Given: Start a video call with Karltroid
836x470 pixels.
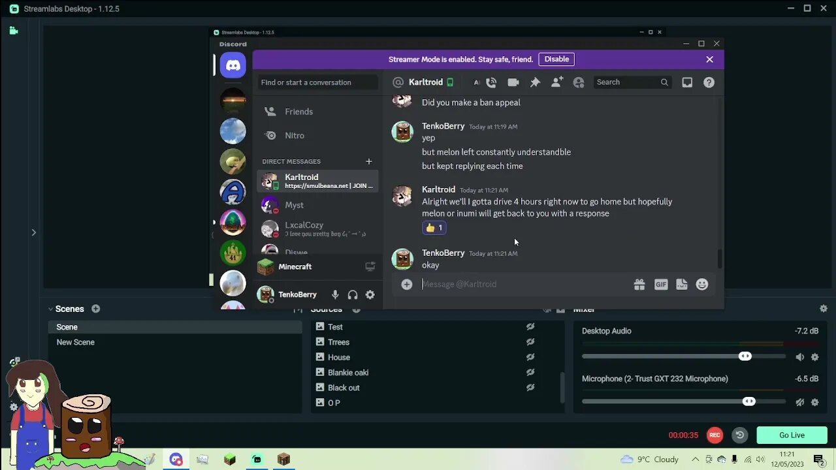Looking at the screenshot, I should (x=513, y=82).
